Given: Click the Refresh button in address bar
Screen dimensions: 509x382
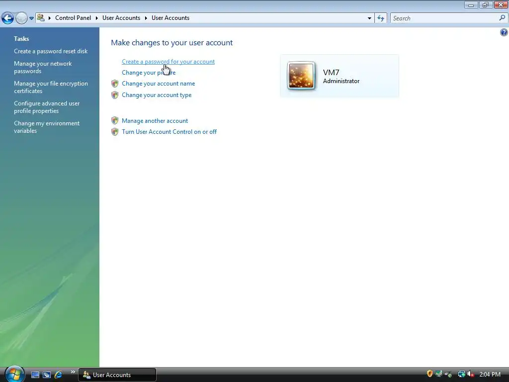Looking at the screenshot, I should pos(381,18).
